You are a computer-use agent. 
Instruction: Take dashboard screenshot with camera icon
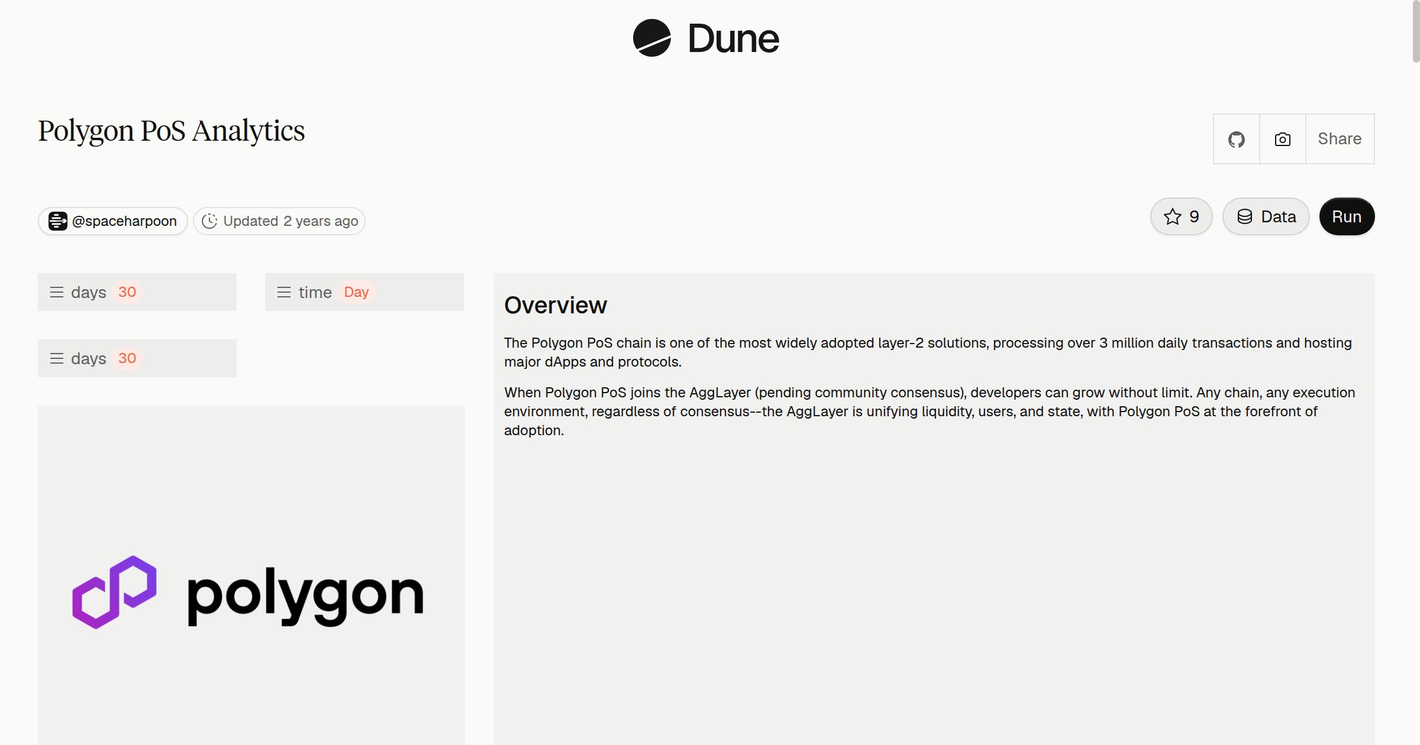coord(1282,139)
